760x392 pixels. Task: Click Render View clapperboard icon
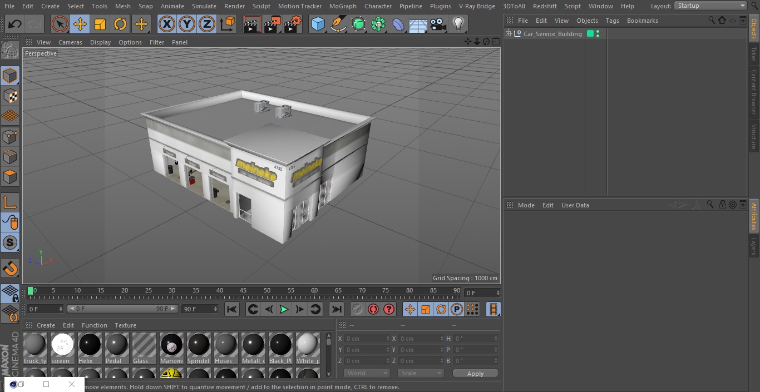(x=252, y=24)
